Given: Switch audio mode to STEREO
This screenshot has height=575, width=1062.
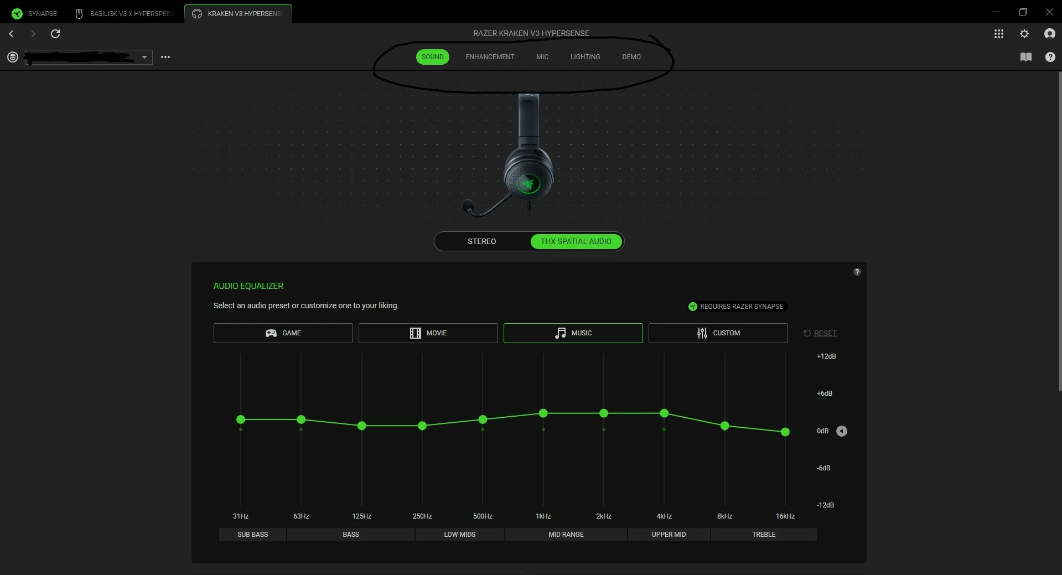Looking at the screenshot, I should [x=482, y=241].
